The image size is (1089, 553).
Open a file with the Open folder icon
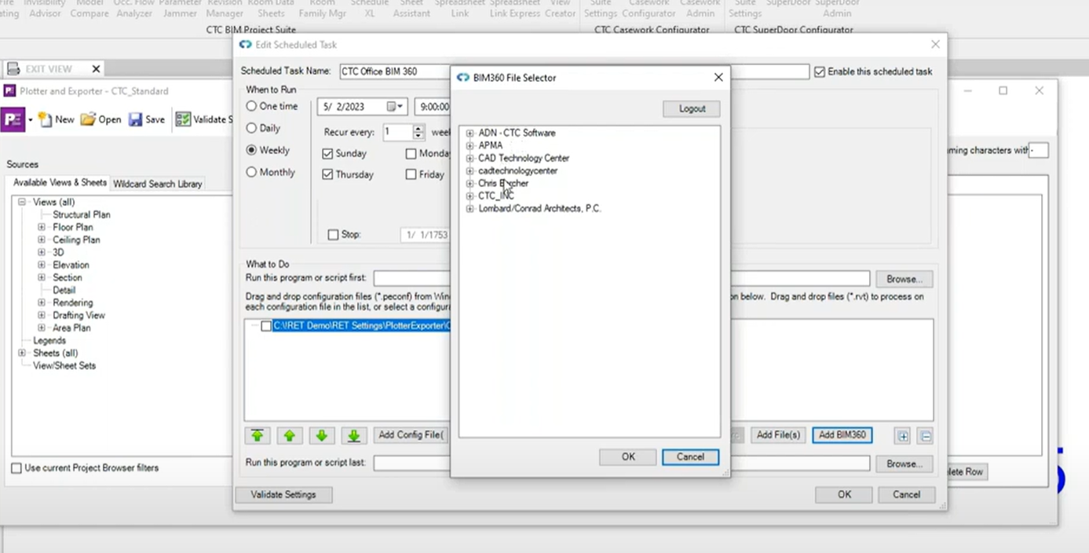click(x=88, y=119)
